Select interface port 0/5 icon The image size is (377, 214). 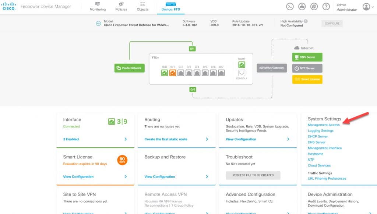[x=205, y=73]
